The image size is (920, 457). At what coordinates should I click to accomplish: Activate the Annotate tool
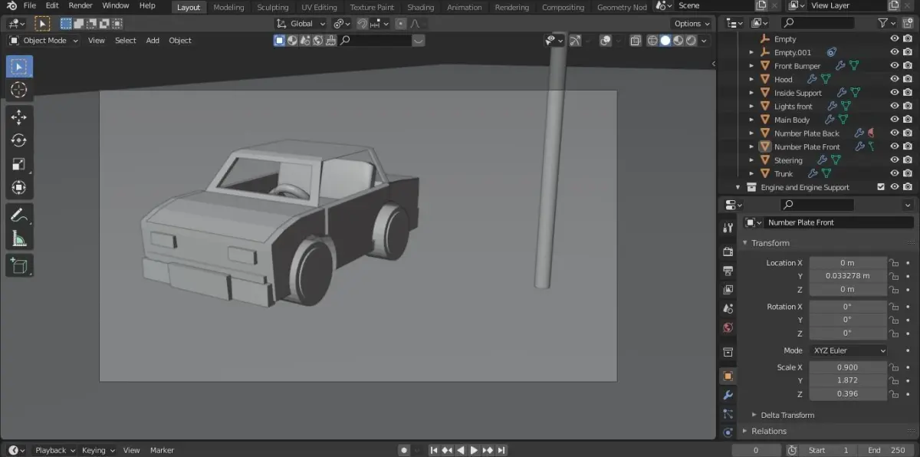click(19, 215)
